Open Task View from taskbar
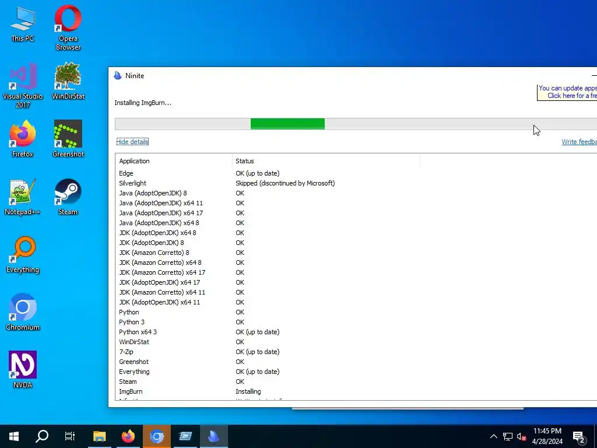597x448 pixels. click(x=70, y=436)
